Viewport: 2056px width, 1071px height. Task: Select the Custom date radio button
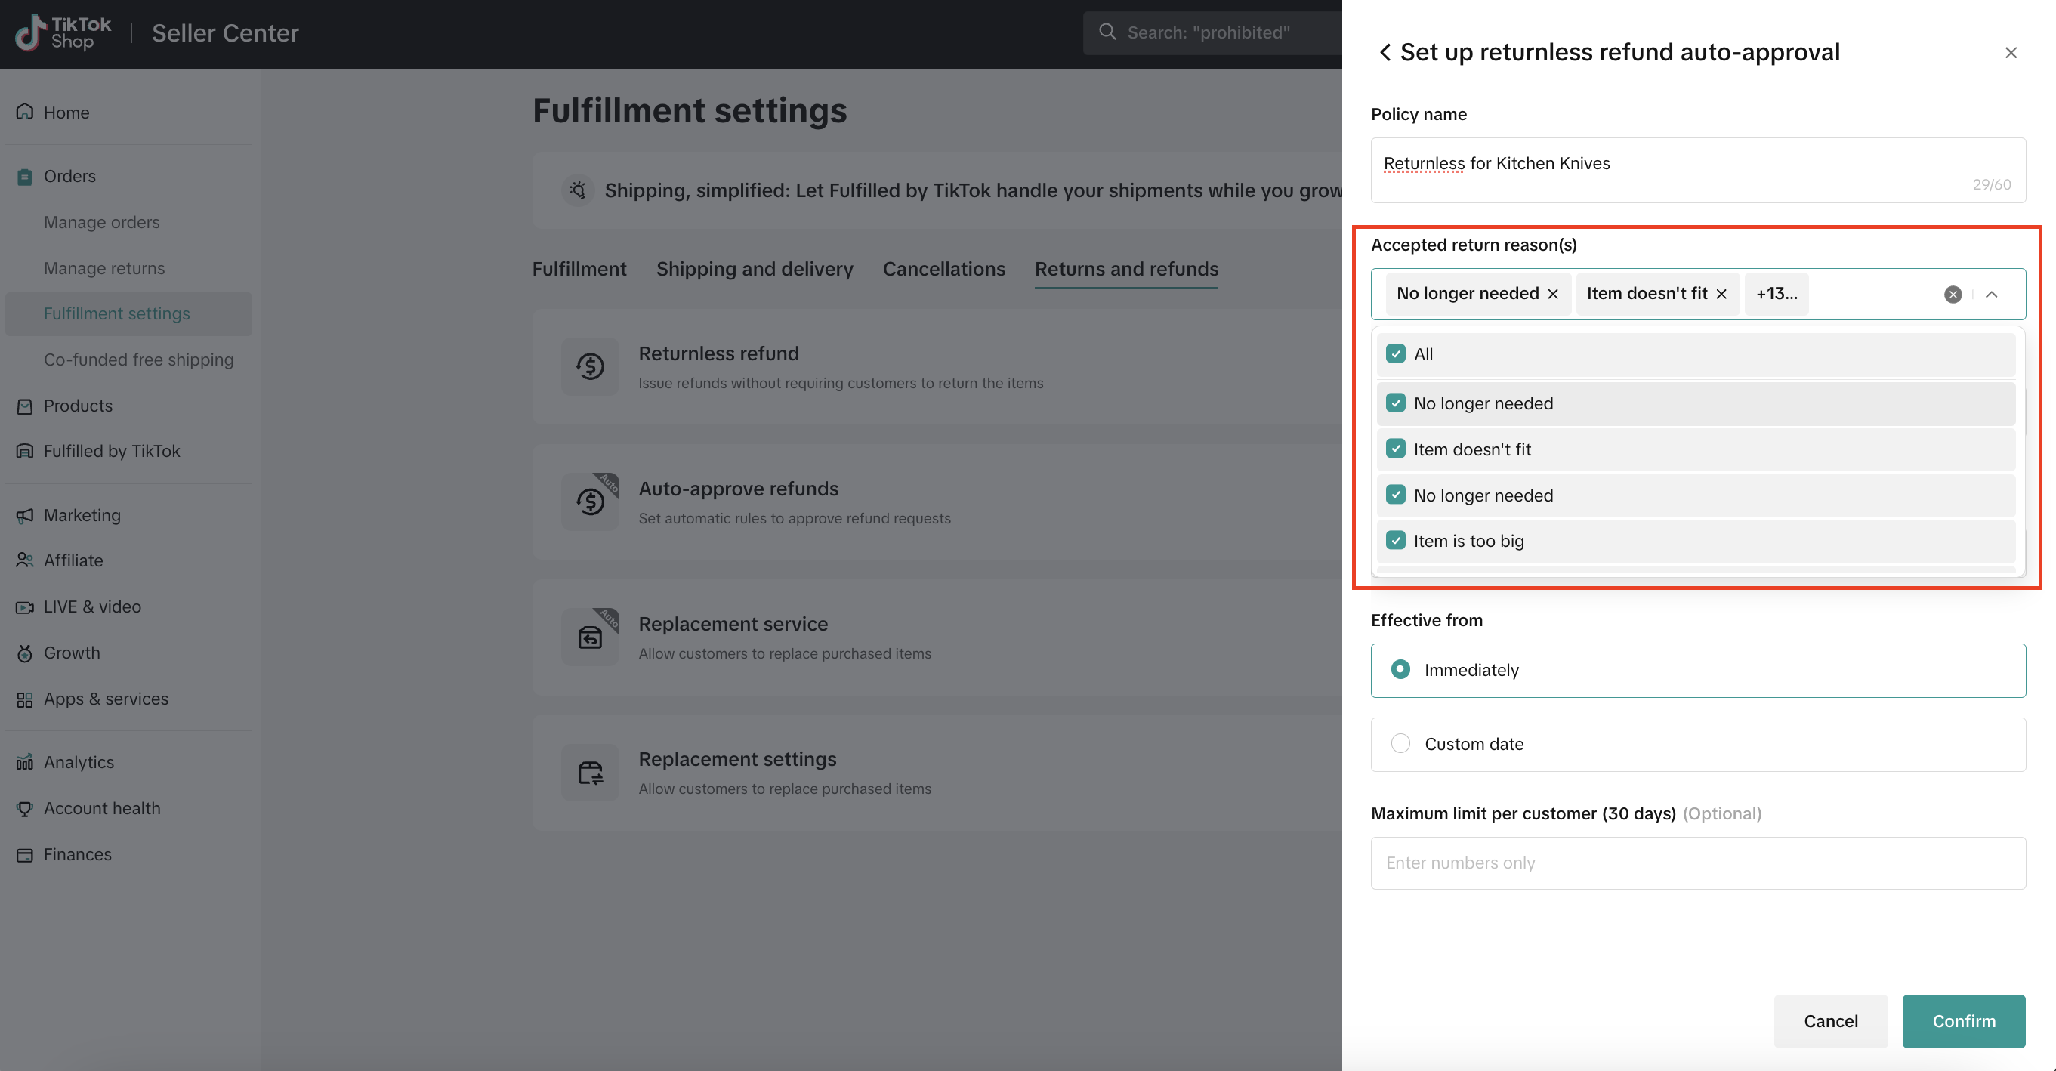[x=1400, y=744]
